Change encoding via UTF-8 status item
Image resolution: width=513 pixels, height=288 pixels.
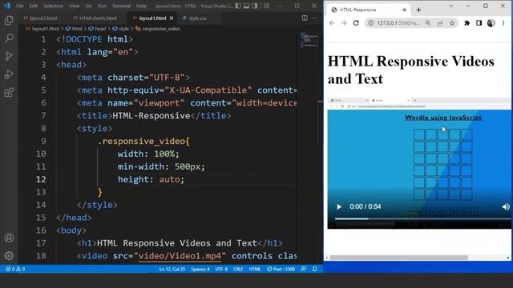pos(221,269)
